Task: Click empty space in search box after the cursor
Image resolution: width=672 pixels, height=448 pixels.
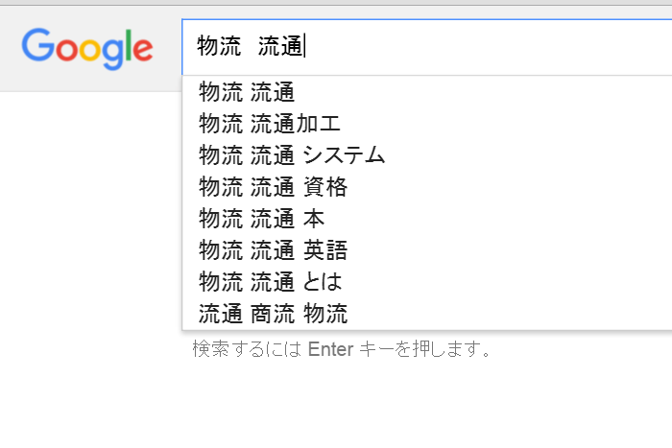Action: [480, 46]
